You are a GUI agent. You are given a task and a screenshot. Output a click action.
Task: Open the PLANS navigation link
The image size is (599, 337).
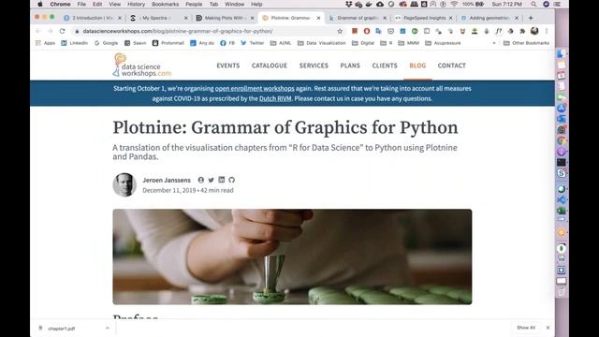coord(350,66)
